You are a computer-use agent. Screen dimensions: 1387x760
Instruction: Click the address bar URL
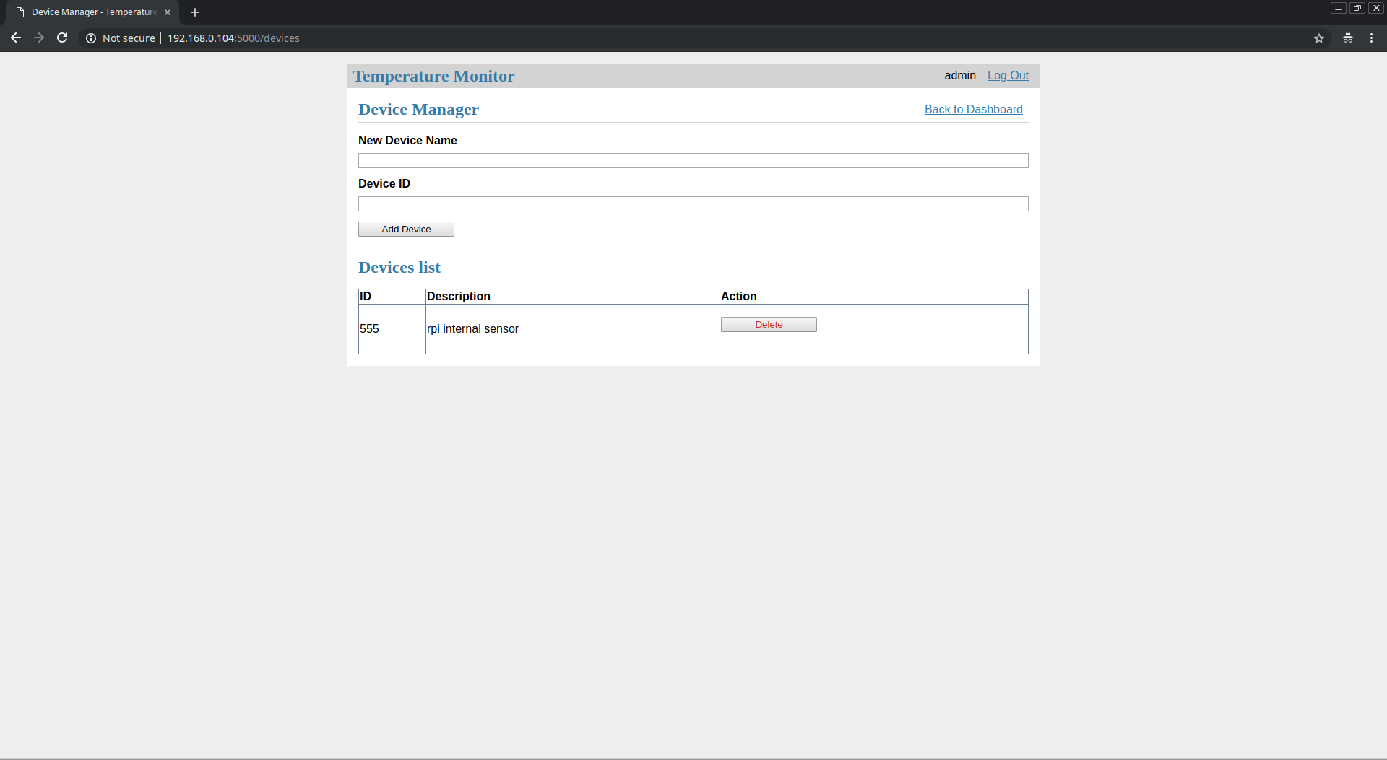click(x=233, y=38)
